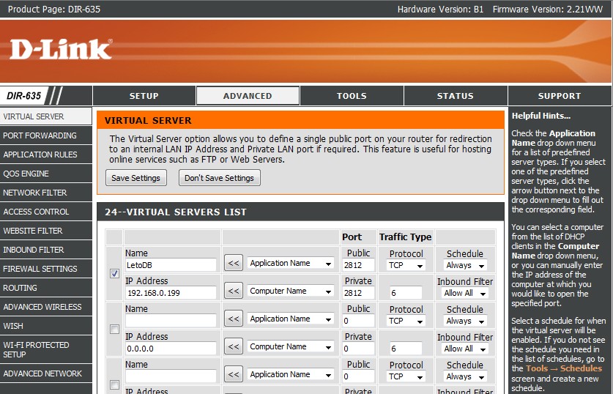This screenshot has height=394, width=613.
Task: Open the SUPPORT tab
Action: pyautogui.click(x=560, y=96)
